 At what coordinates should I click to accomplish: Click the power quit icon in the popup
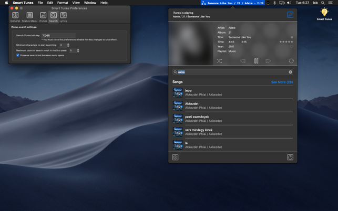coord(290,157)
